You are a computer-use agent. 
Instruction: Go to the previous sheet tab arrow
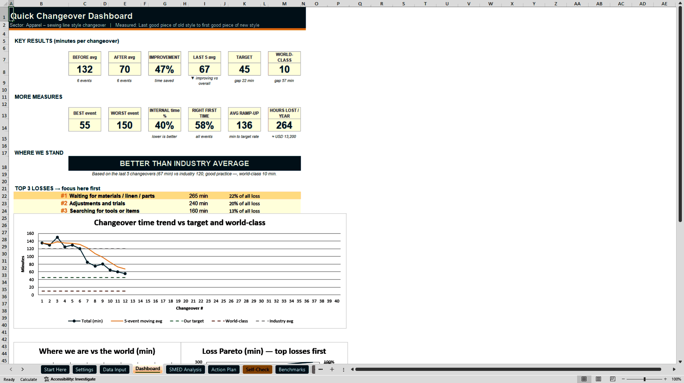click(11, 369)
